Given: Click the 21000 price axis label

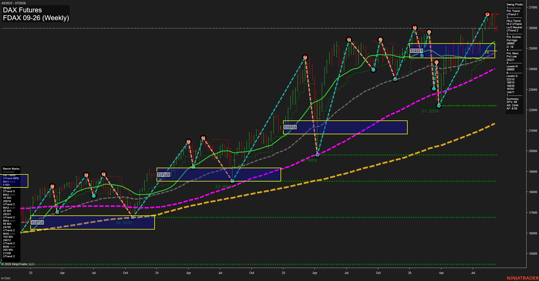Looking at the screenshot, I should point(533,131).
